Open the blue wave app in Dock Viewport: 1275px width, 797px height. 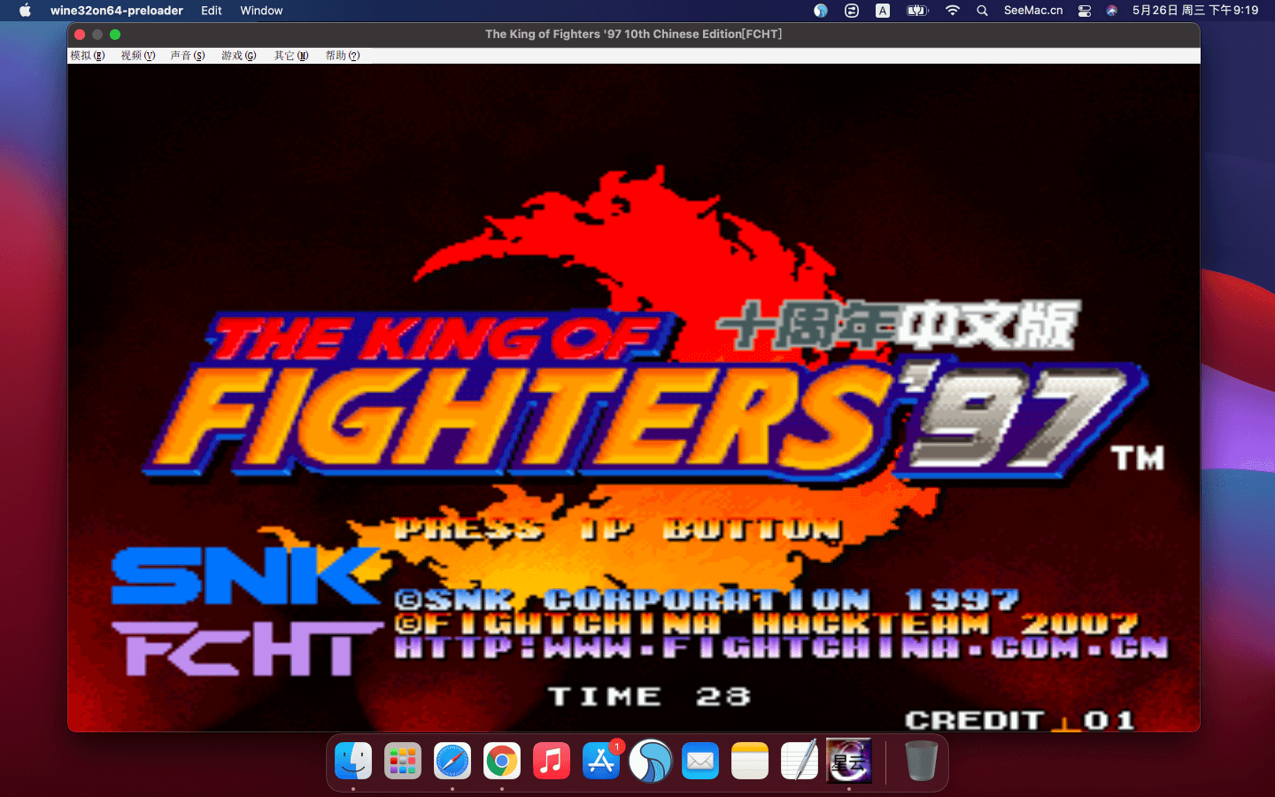(651, 761)
